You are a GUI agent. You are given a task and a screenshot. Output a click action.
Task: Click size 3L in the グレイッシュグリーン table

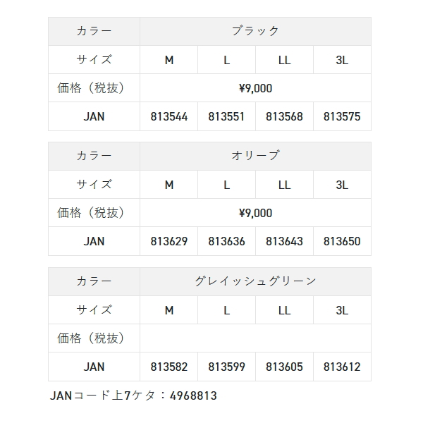(342, 310)
